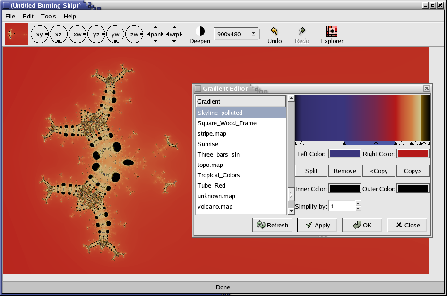Viewport: 447px width, 296px height.
Task: Click the Left Color swatch
Action: click(344, 154)
